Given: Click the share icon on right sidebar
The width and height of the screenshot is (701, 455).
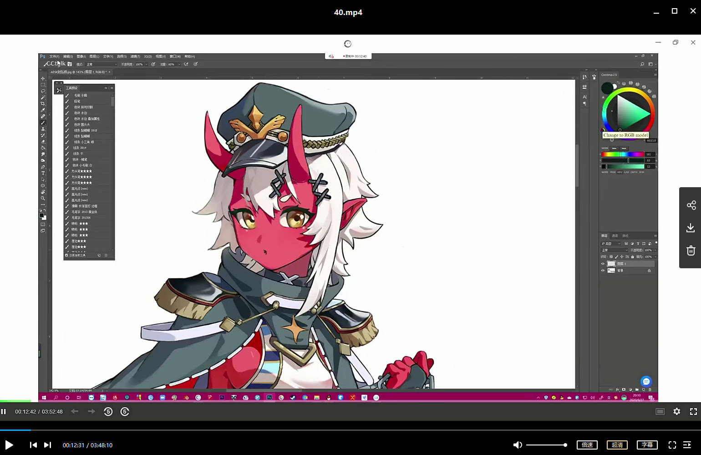Looking at the screenshot, I should pos(691,205).
